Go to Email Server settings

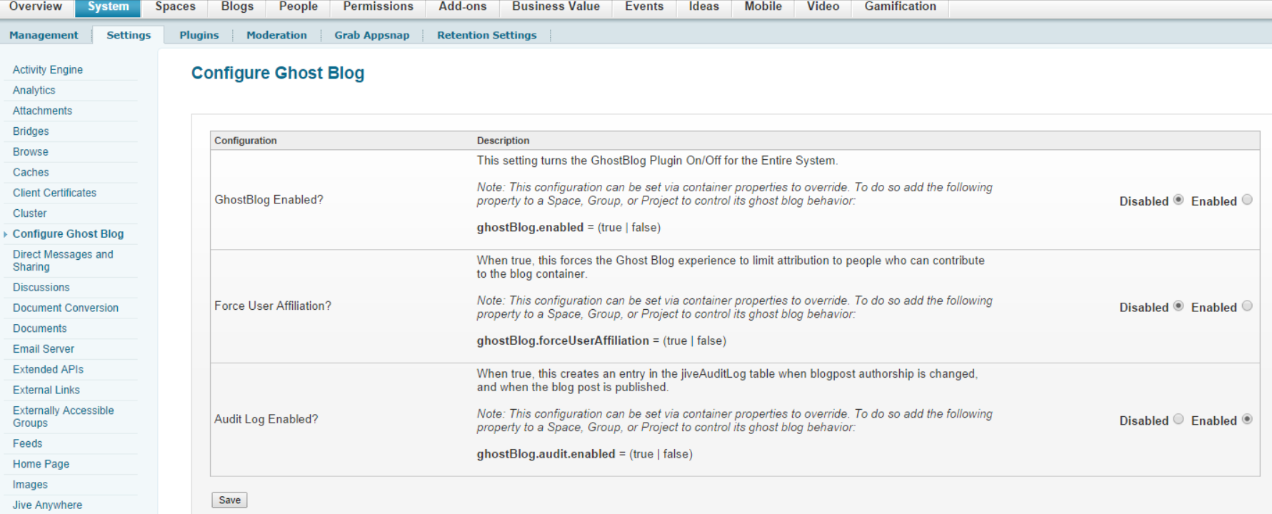click(x=44, y=349)
